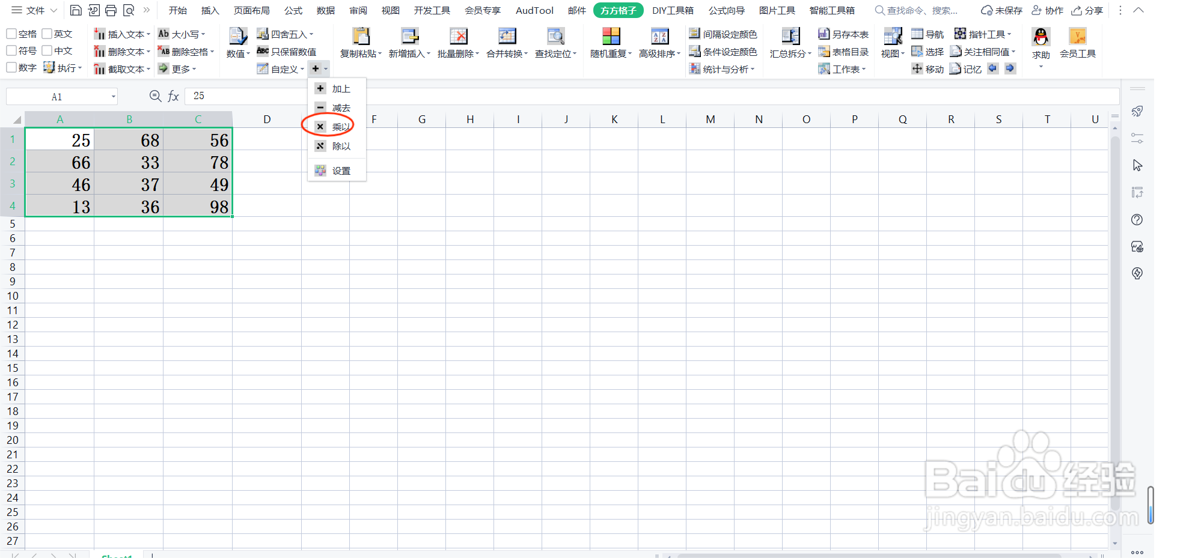Click the memory back arrow icon

coord(993,68)
